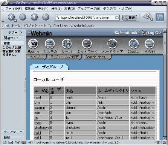Open the Webmin(local) bookmark link
Viewport: 168px width, 145px height.
coord(82,25)
